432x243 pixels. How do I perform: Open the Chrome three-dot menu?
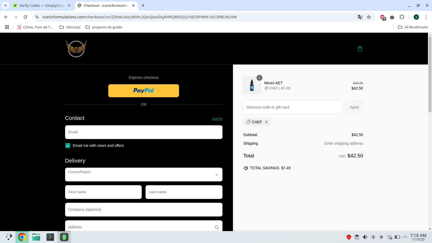[426, 17]
